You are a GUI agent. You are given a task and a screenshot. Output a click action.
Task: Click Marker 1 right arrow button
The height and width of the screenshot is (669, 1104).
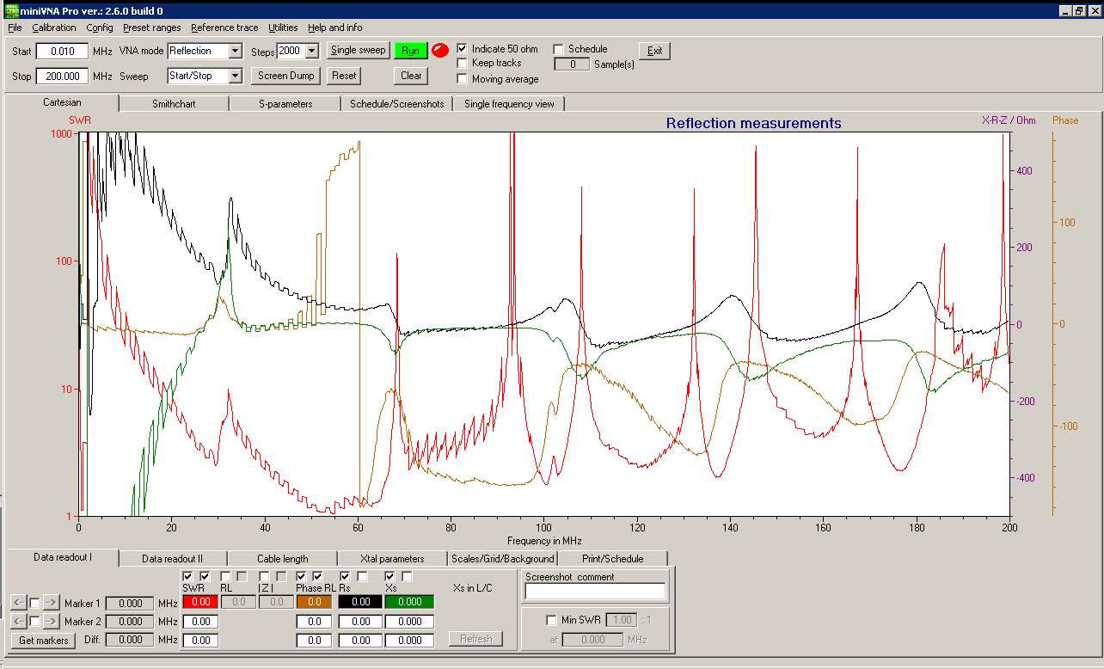pyautogui.click(x=51, y=604)
